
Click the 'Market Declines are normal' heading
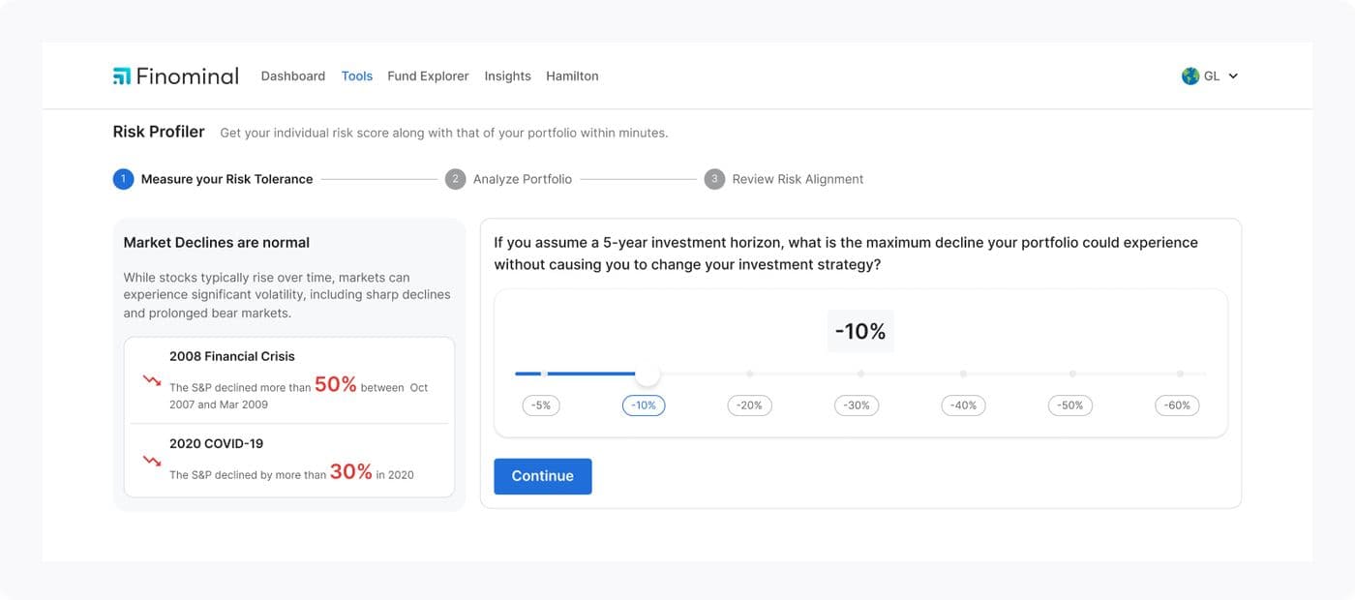pyautogui.click(x=217, y=243)
